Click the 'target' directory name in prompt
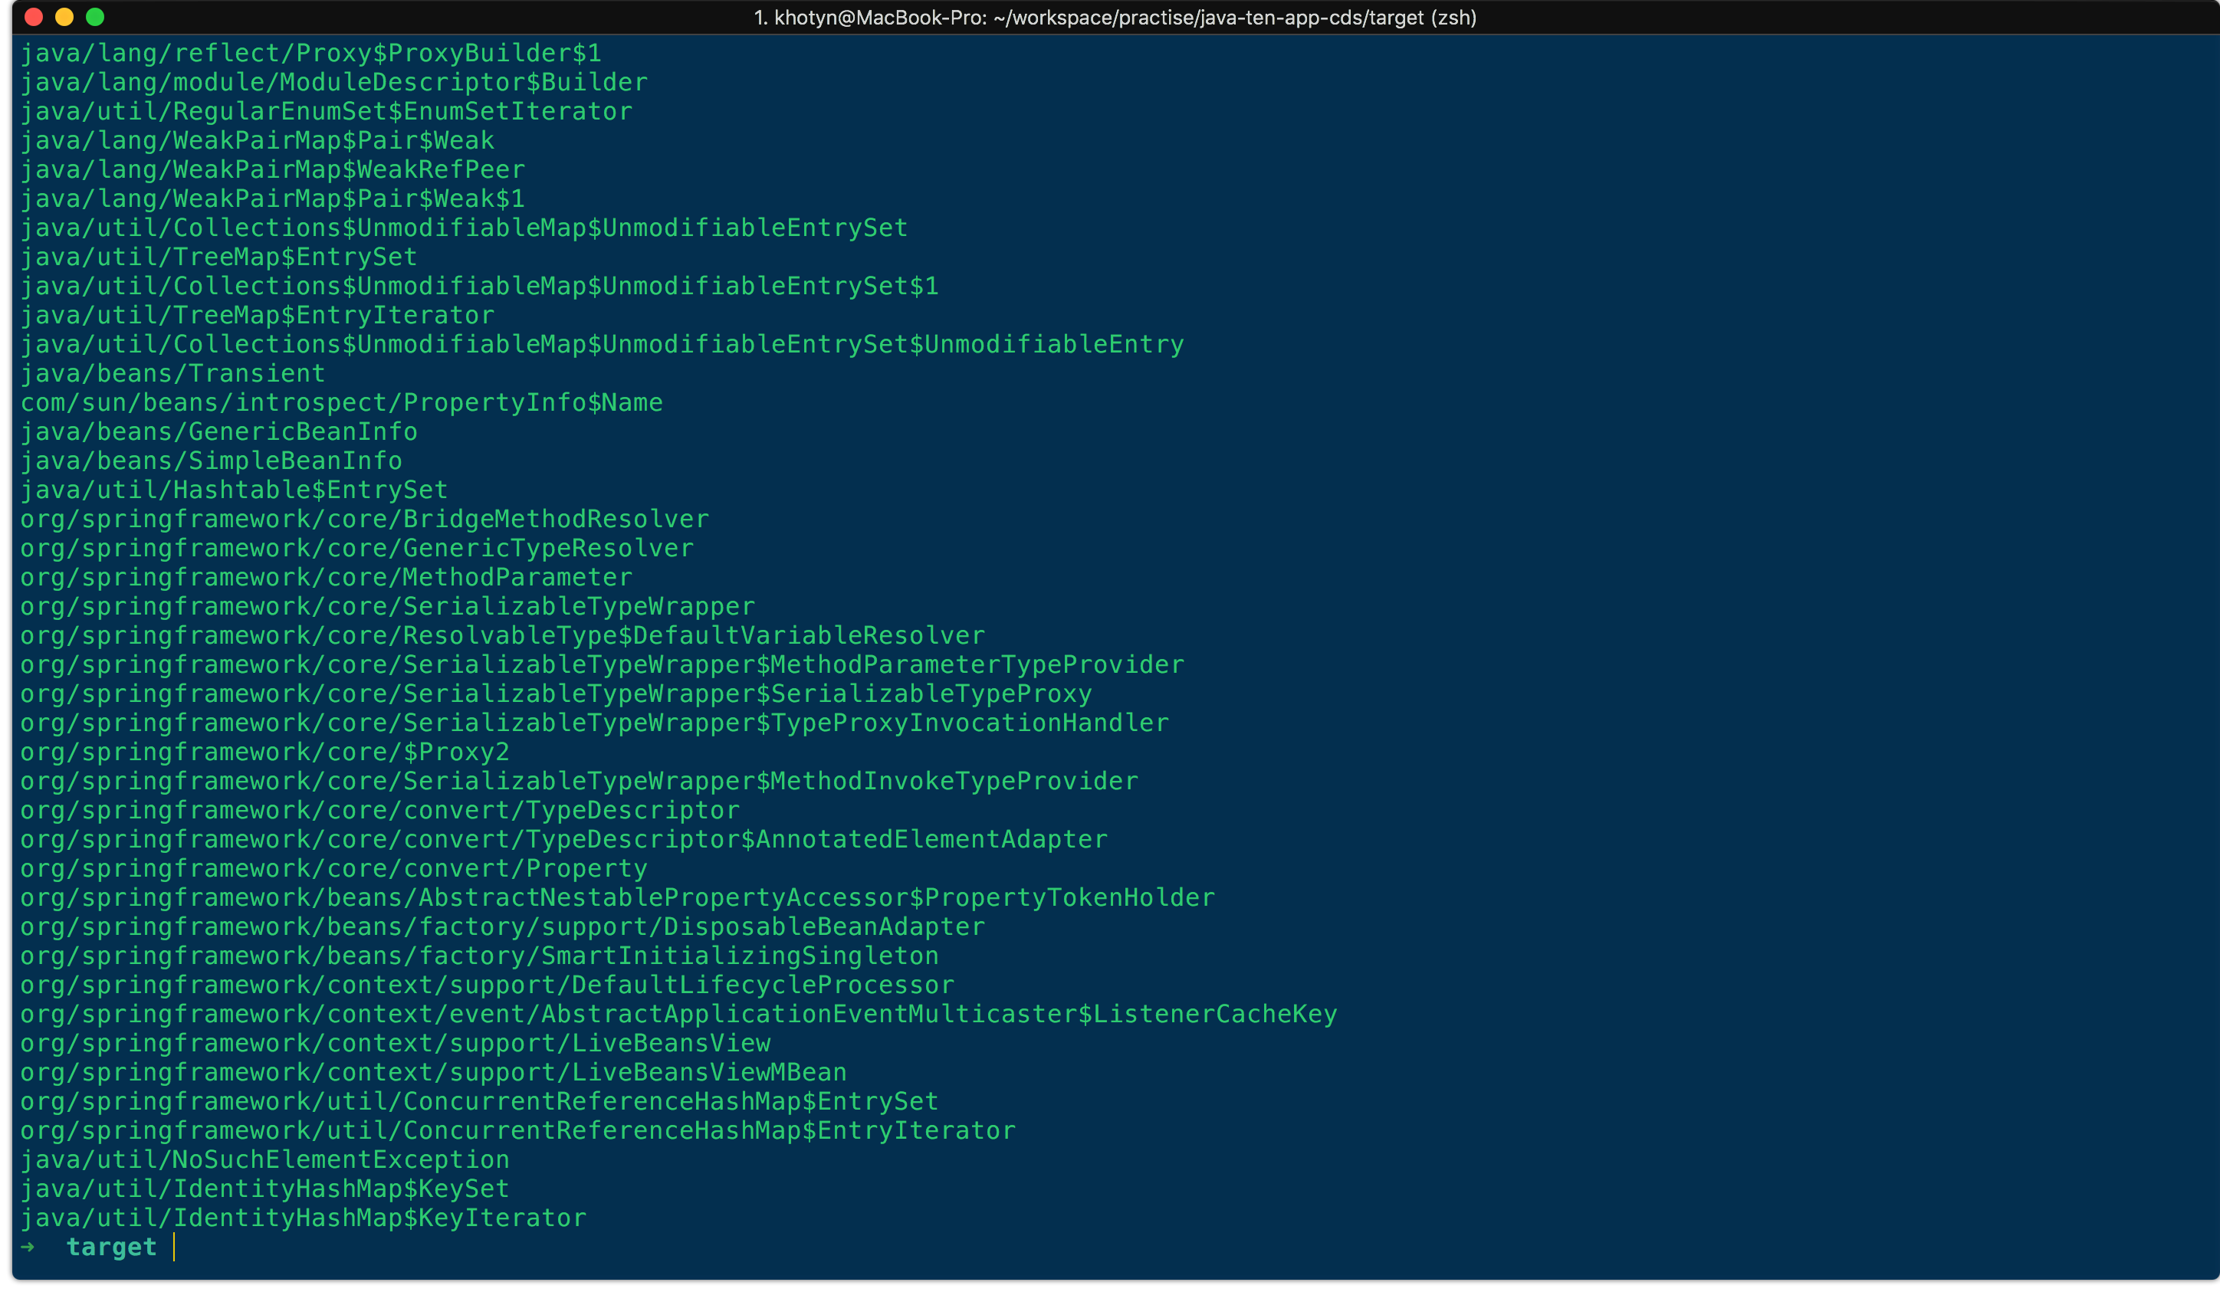The width and height of the screenshot is (2220, 1292). [111, 1247]
